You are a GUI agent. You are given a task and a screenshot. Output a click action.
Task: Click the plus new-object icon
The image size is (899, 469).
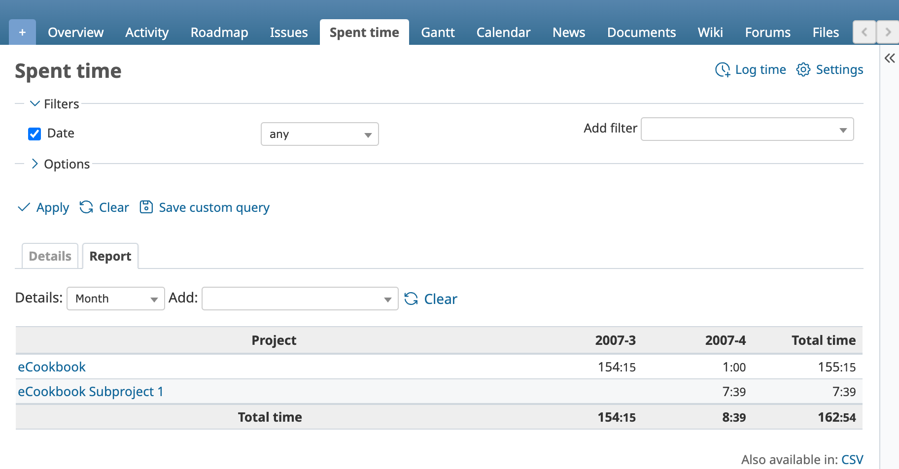coord(22,33)
